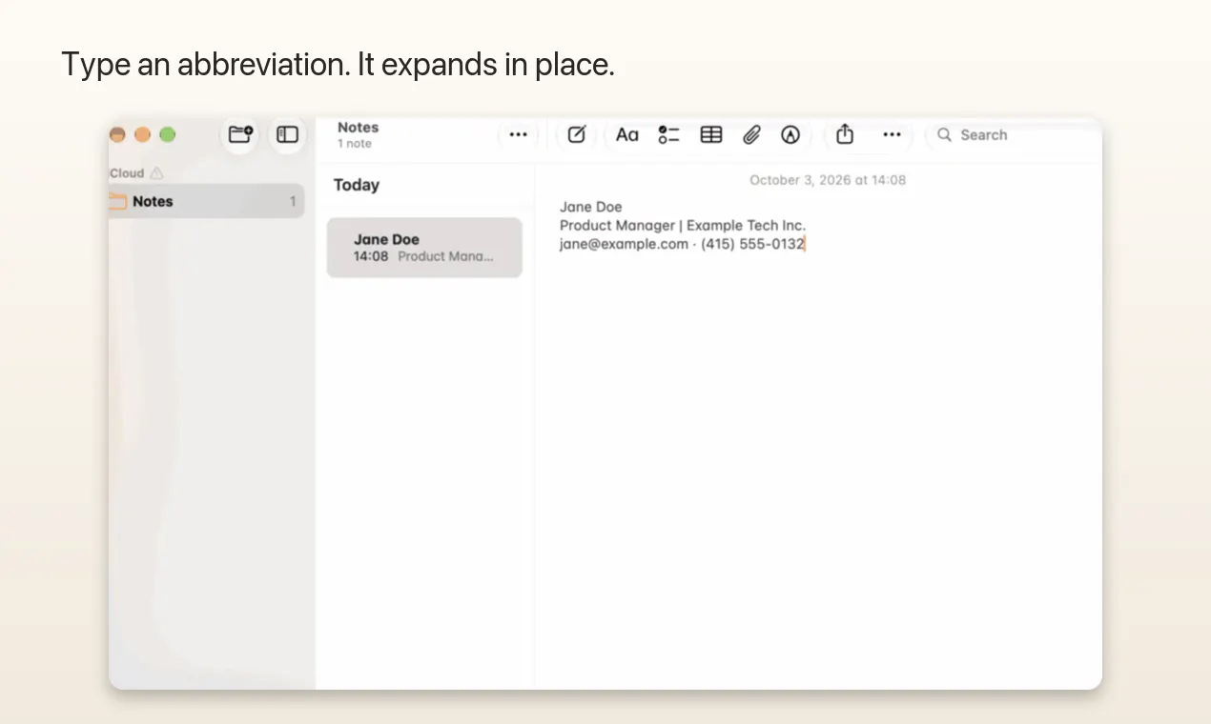1211x724 pixels.
Task: Insert a checklist
Action: [x=668, y=134]
